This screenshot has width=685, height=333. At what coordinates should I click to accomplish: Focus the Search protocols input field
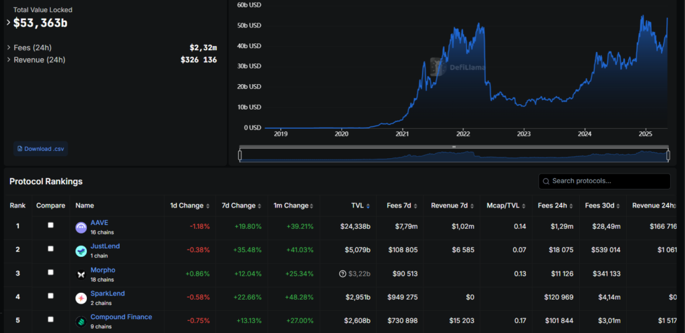tap(609, 181)
